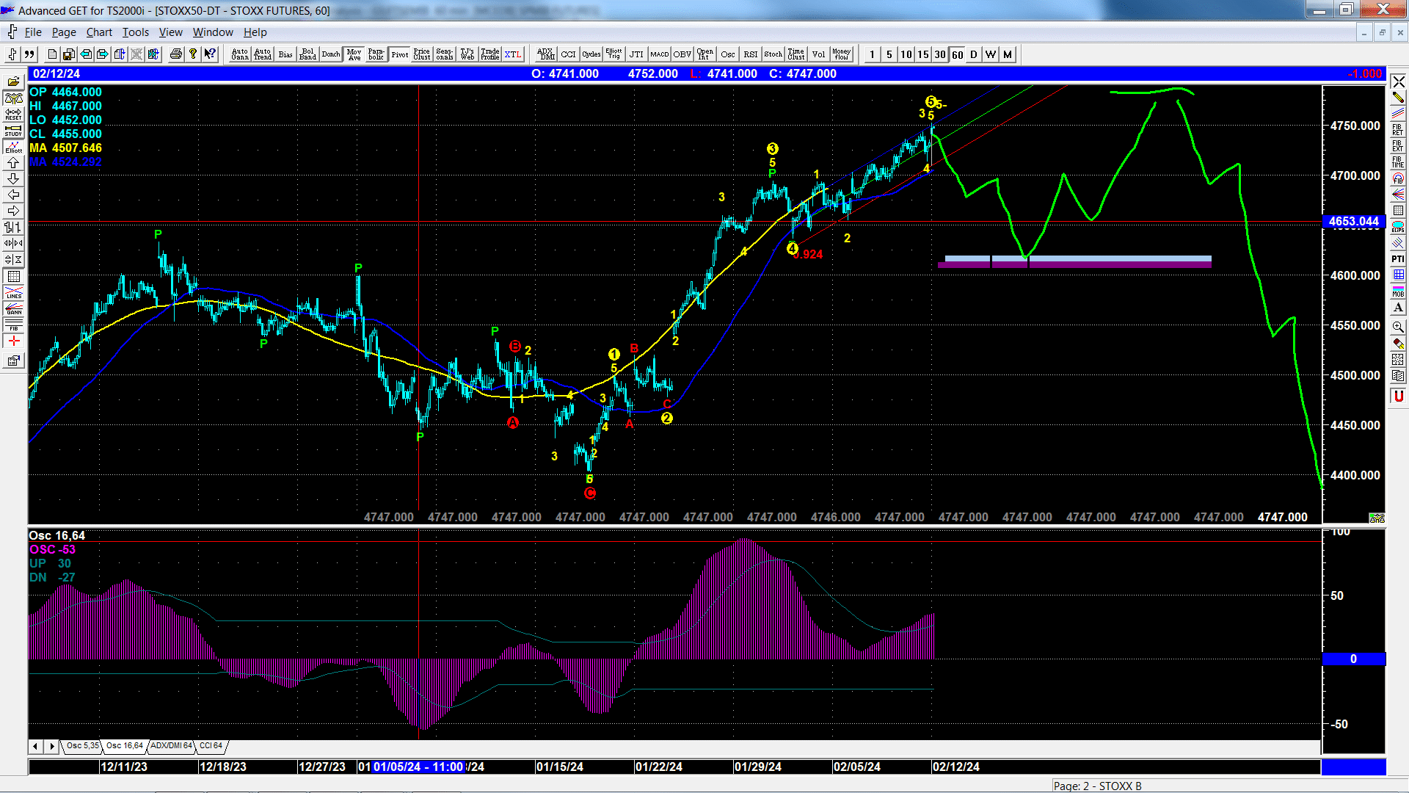Click the context help arrow icon
The image size is (1409, 793).
coord(210,54)
